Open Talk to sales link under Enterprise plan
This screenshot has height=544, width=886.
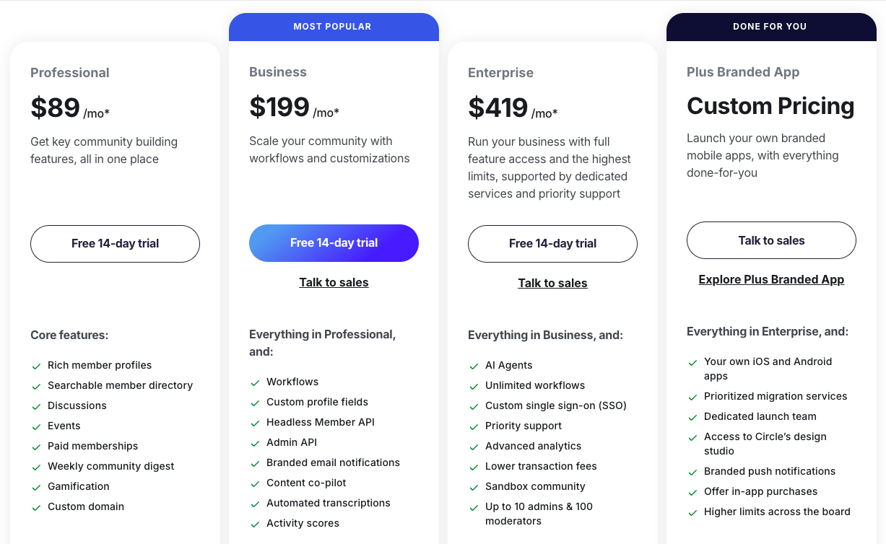tap(552, 283)
